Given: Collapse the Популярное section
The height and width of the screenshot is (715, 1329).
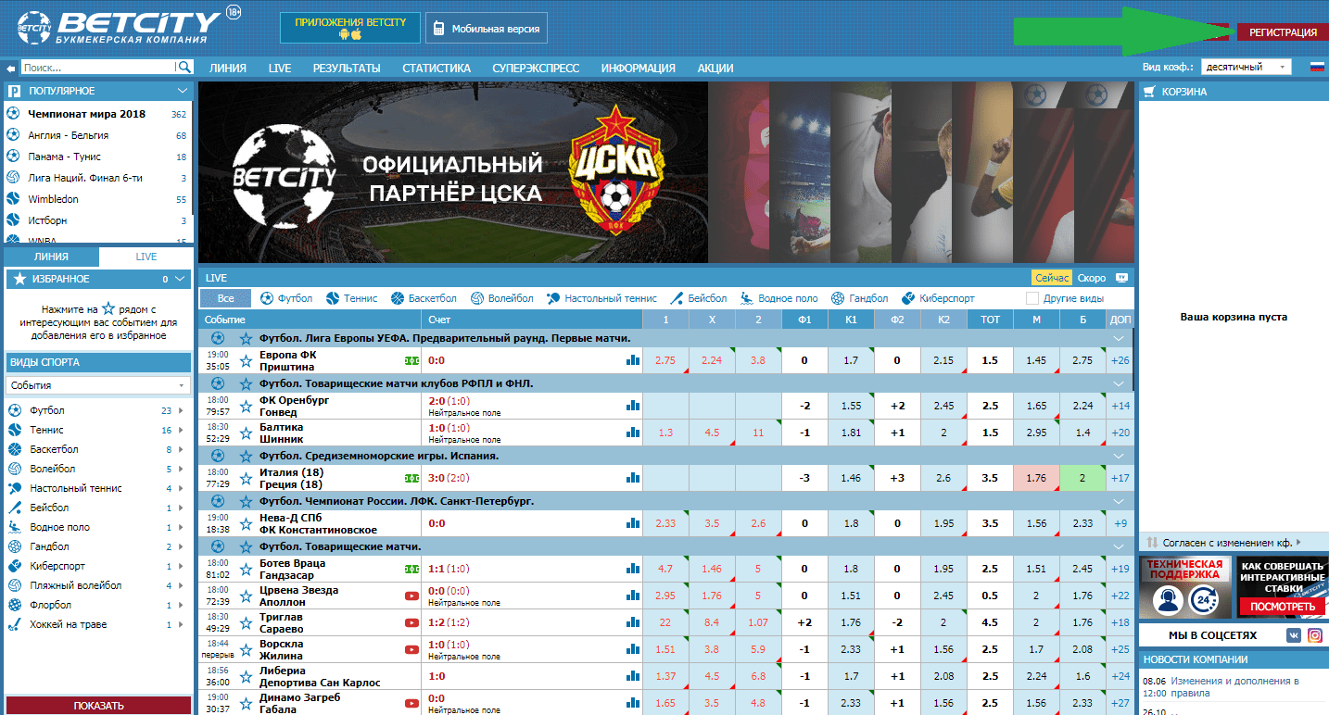Looking at the screenshot, I should tap(183, 91).
